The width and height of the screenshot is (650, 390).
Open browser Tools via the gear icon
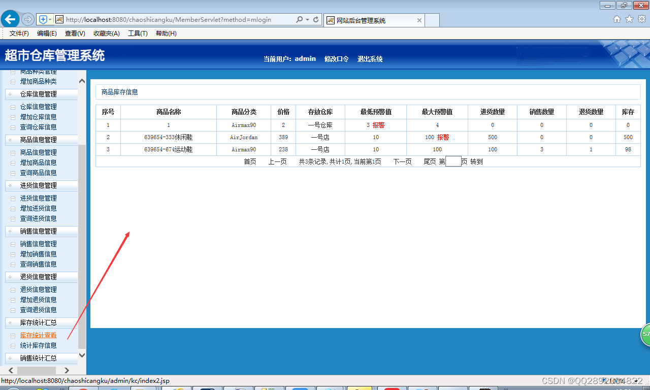(x=641, y=19)
